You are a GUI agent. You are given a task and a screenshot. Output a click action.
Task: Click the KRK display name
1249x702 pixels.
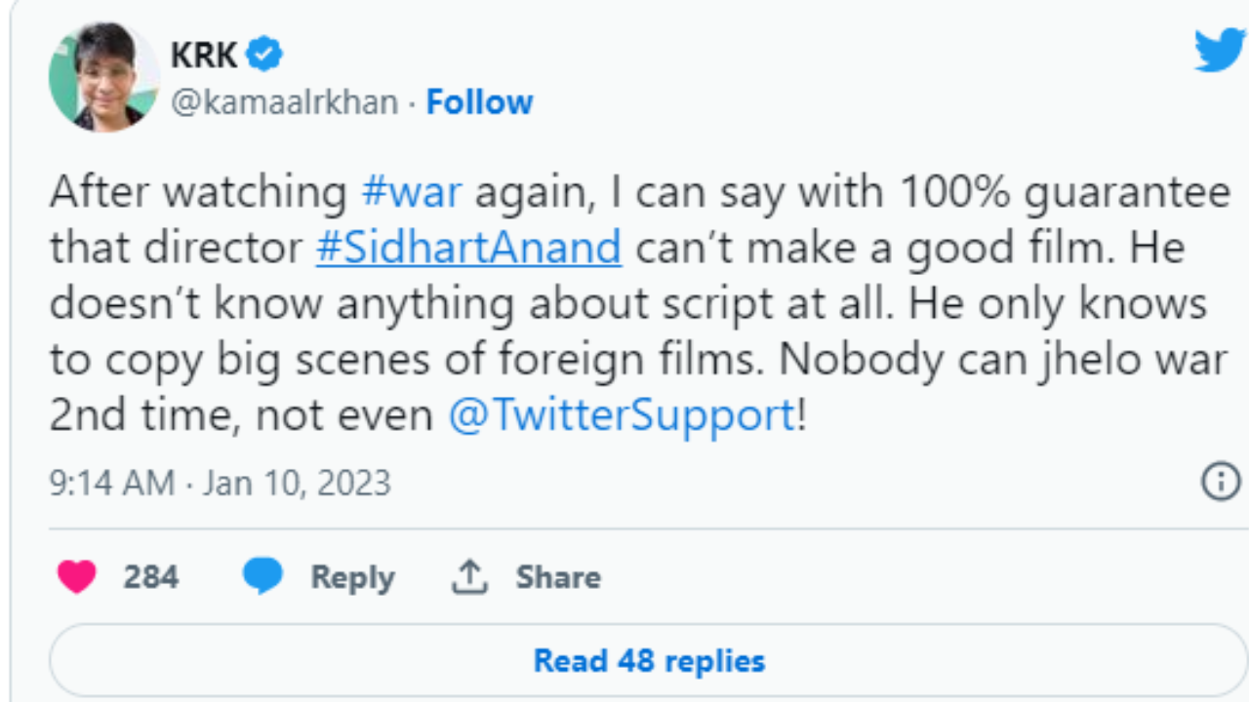point(204,56)
